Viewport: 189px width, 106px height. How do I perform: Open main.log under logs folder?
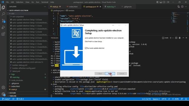coord(16,77)
